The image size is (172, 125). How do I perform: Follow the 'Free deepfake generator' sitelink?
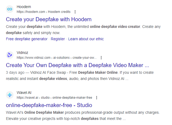(x=27, y=39)
